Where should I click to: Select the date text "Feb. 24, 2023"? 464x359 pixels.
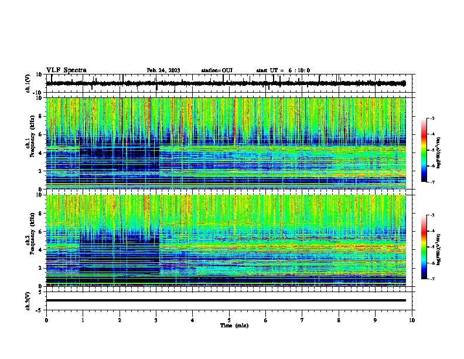pyautogui.click(x=163, y=70)
